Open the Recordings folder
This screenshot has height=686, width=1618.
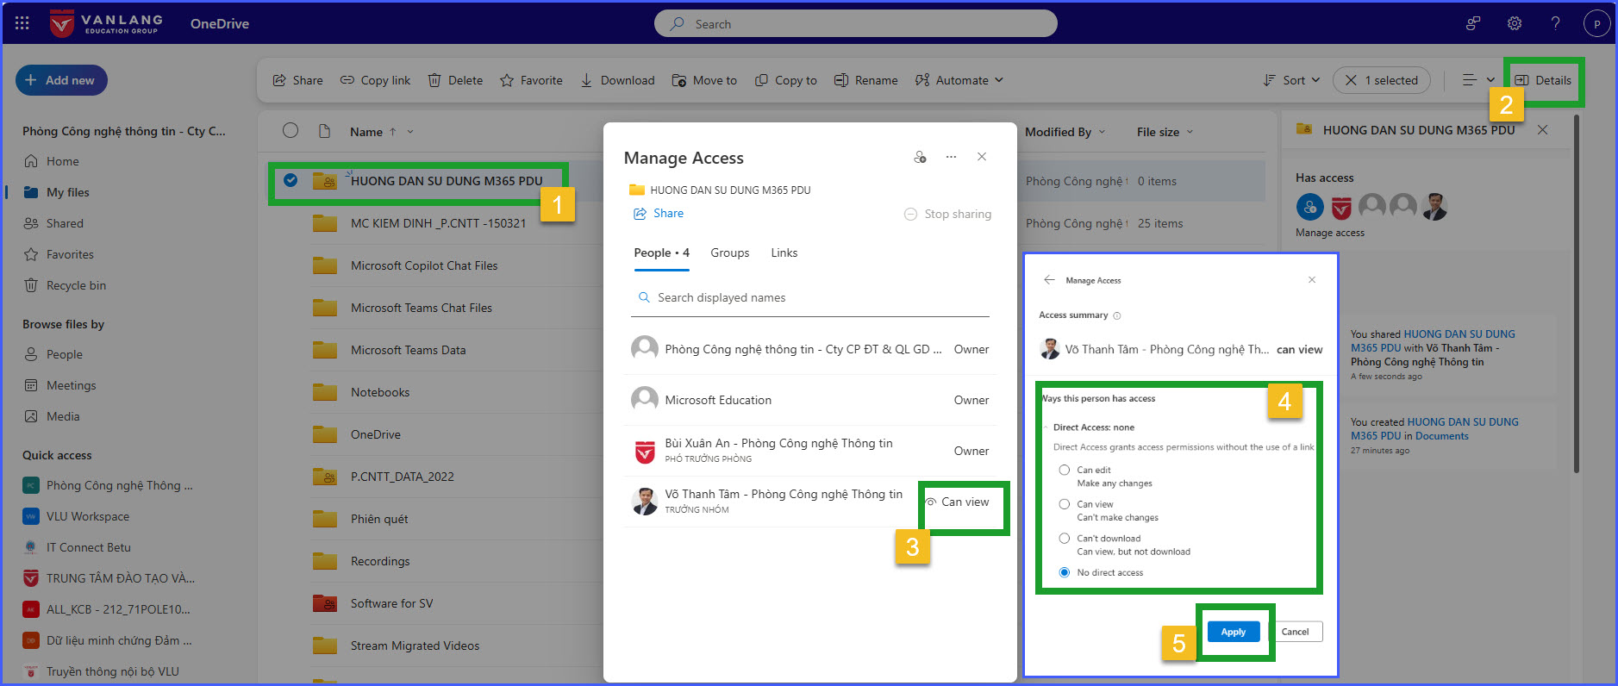(380, 561)
